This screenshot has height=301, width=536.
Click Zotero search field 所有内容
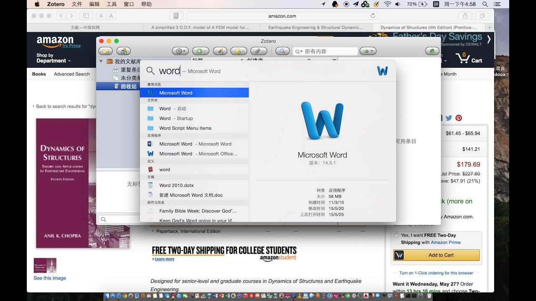[x=325, y=51]
